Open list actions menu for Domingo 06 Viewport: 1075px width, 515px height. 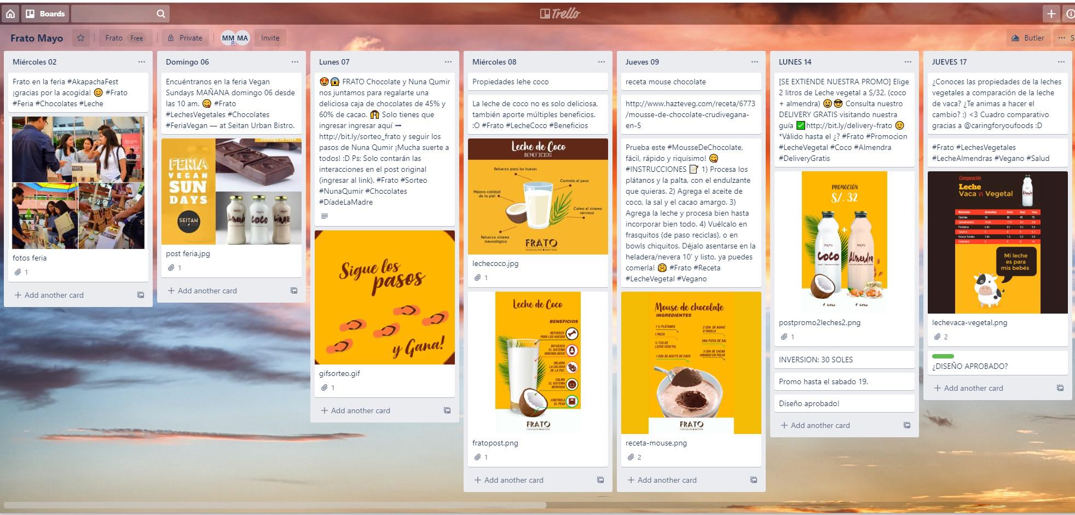point(295,62)
